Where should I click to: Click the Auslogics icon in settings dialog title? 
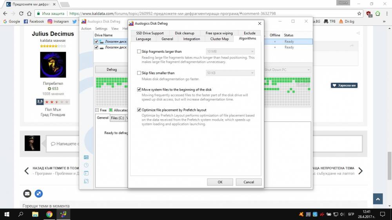[131, 23]
